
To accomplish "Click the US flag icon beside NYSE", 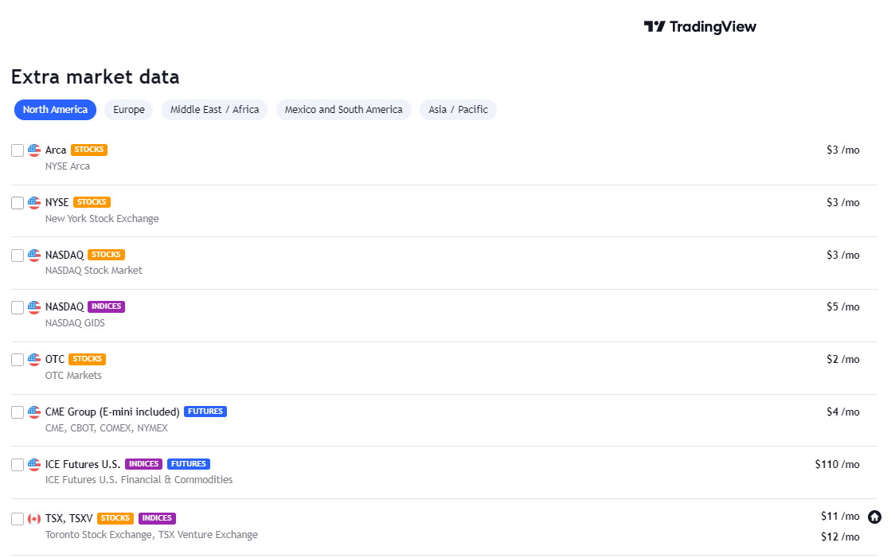I will 34,202.
